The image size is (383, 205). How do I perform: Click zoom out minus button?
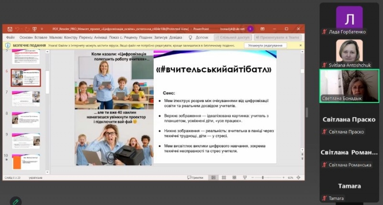[x=253, y=178]
